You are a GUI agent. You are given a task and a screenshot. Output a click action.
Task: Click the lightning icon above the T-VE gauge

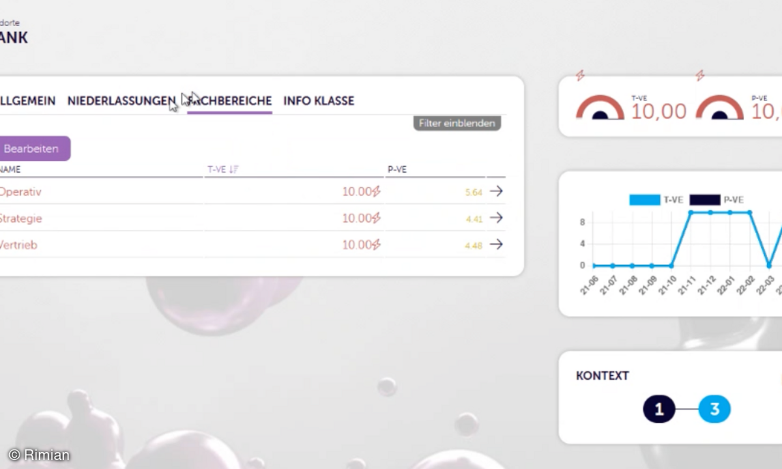coord(580,76)
